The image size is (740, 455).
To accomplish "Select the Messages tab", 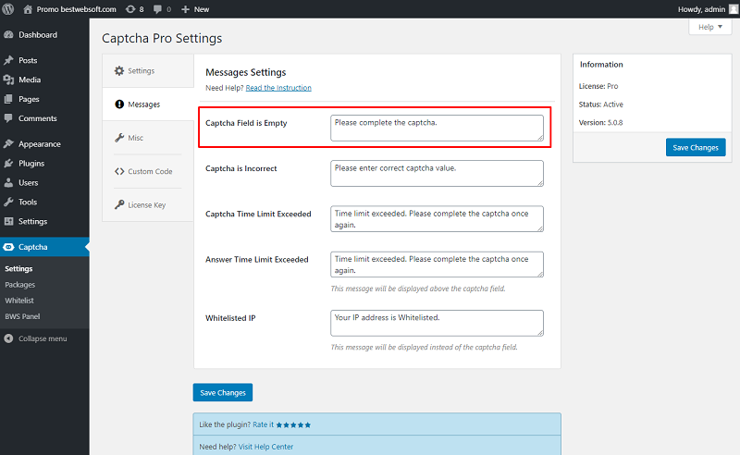I will pos(148,105).
